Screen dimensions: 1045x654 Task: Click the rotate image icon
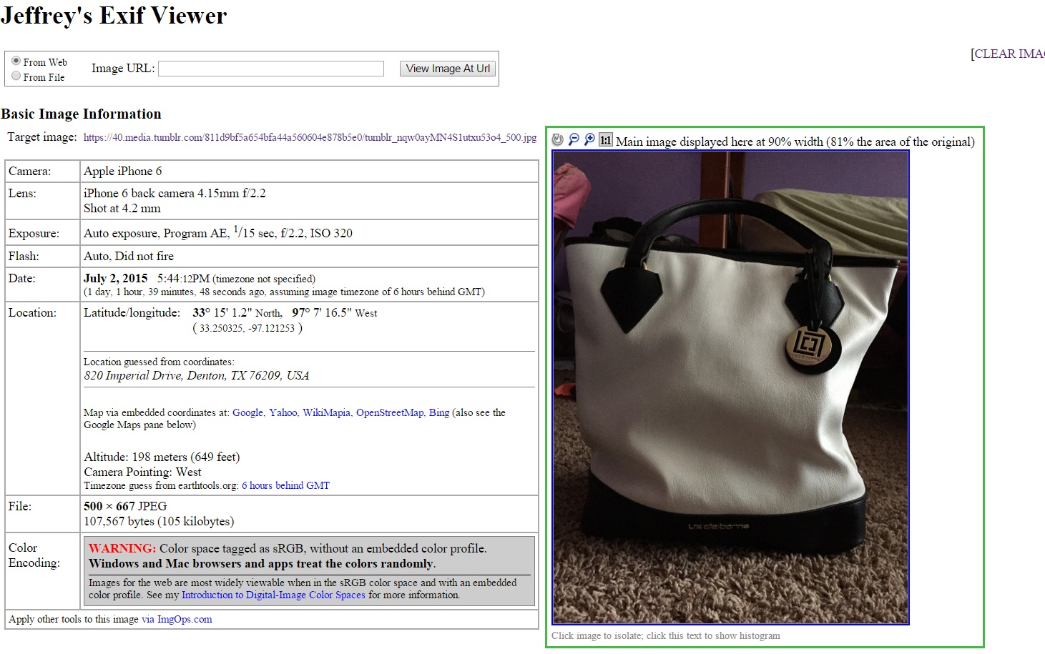(558, 140)
